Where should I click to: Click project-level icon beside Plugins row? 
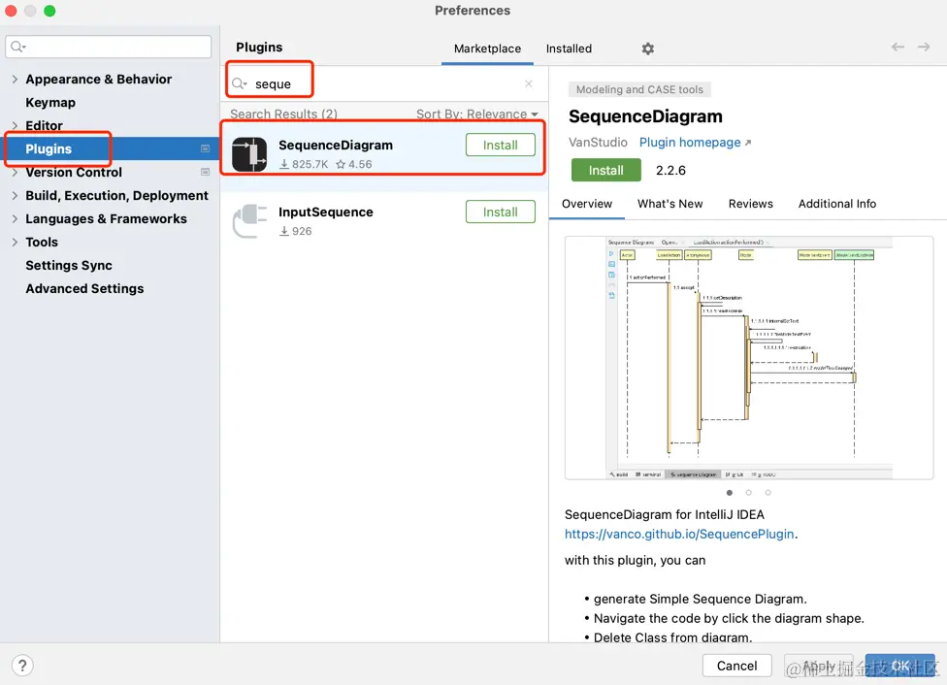point(205,148)
